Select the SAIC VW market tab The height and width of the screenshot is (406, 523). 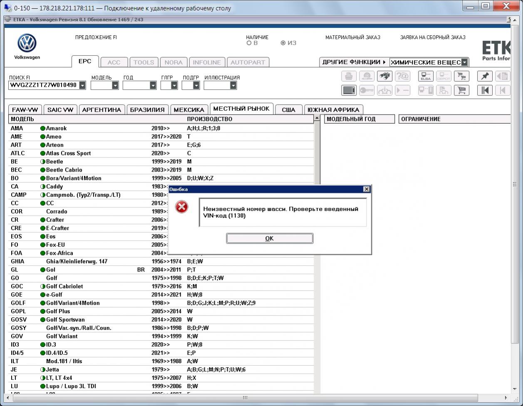coord(60,110)
